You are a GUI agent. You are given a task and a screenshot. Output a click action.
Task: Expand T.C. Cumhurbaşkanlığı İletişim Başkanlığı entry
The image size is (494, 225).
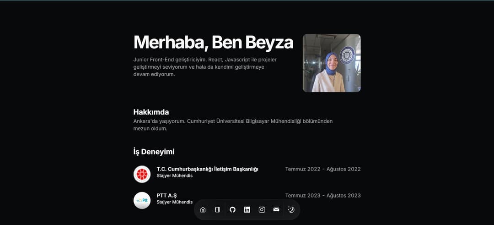[x=207, y=169]
